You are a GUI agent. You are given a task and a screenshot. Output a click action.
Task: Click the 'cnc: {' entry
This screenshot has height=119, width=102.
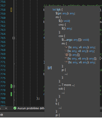pyautogui.click(x=62, y=25)
